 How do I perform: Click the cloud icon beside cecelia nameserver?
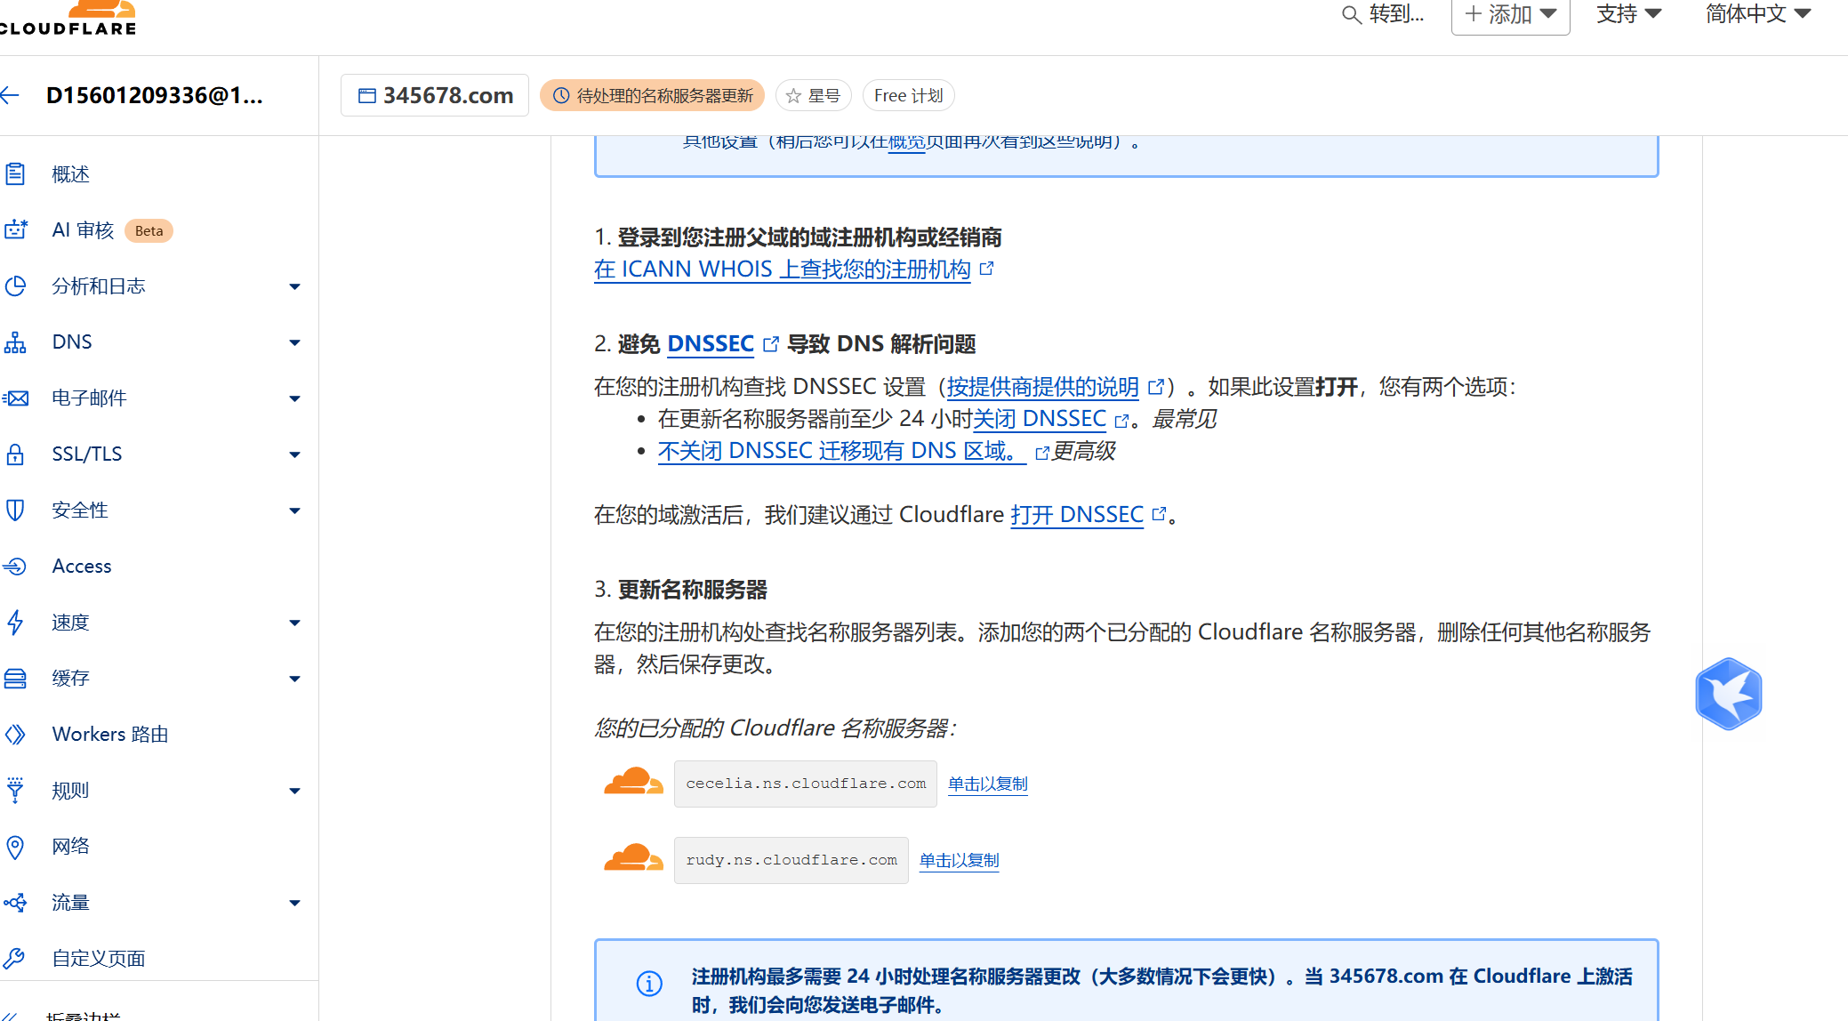[x=633, y=783]
